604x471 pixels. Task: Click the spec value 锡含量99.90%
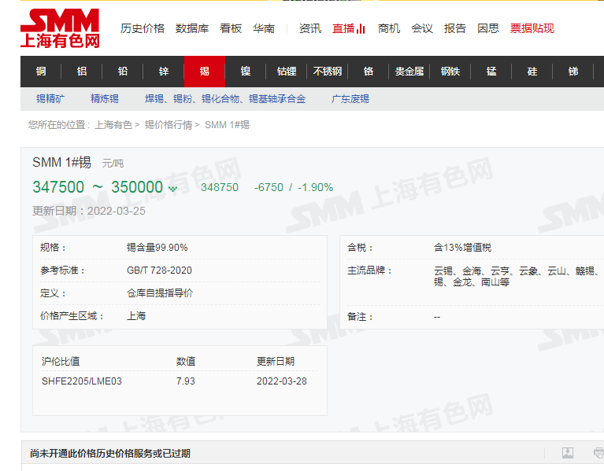(157, 248)
